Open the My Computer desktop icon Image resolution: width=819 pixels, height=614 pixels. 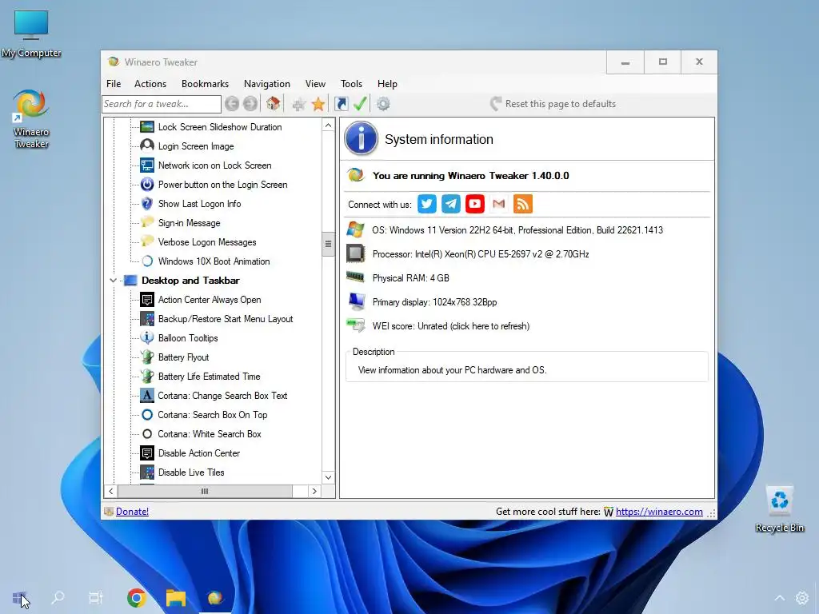coord(31,34)
